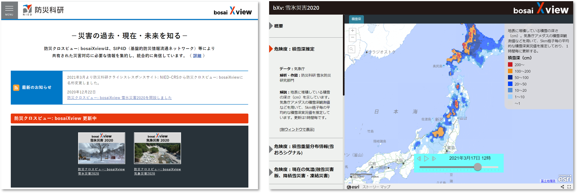
Task: Click the share icon in the map footer
Action: point(562,187)
